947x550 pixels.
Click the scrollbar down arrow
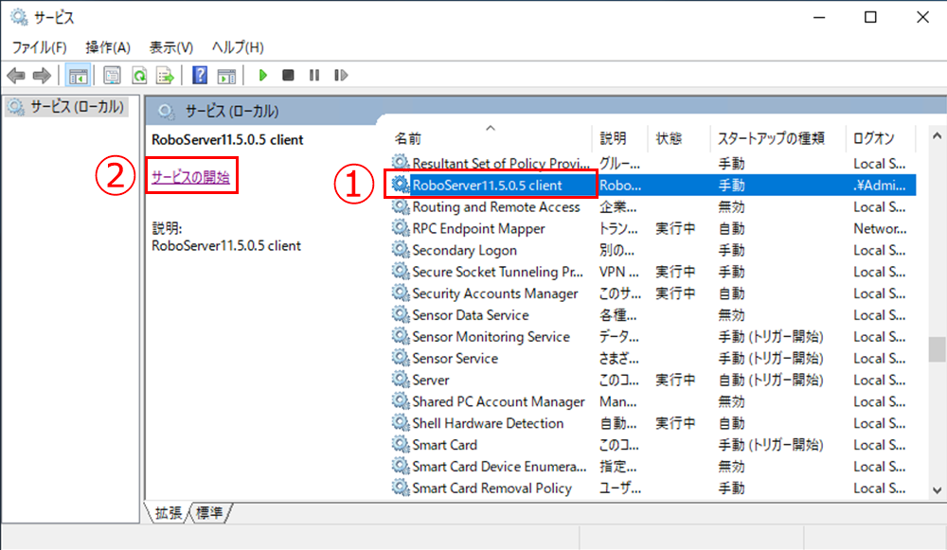pyautogui.click(x=937, y=490)
